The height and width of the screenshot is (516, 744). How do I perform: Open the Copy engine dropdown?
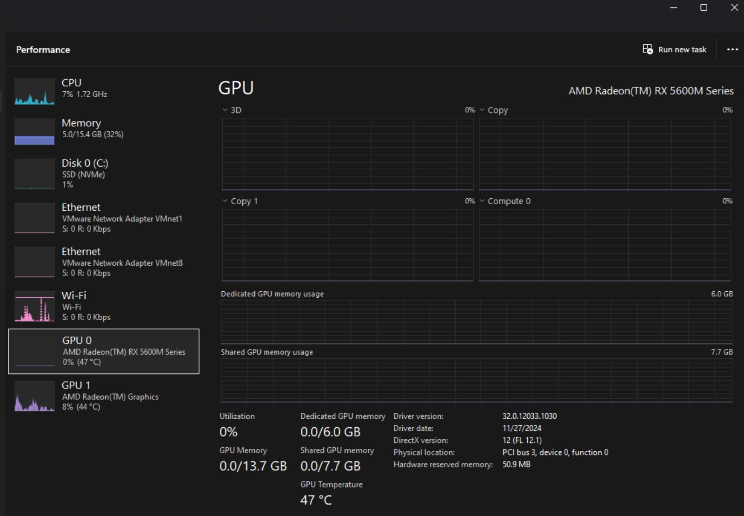point(482,110)
